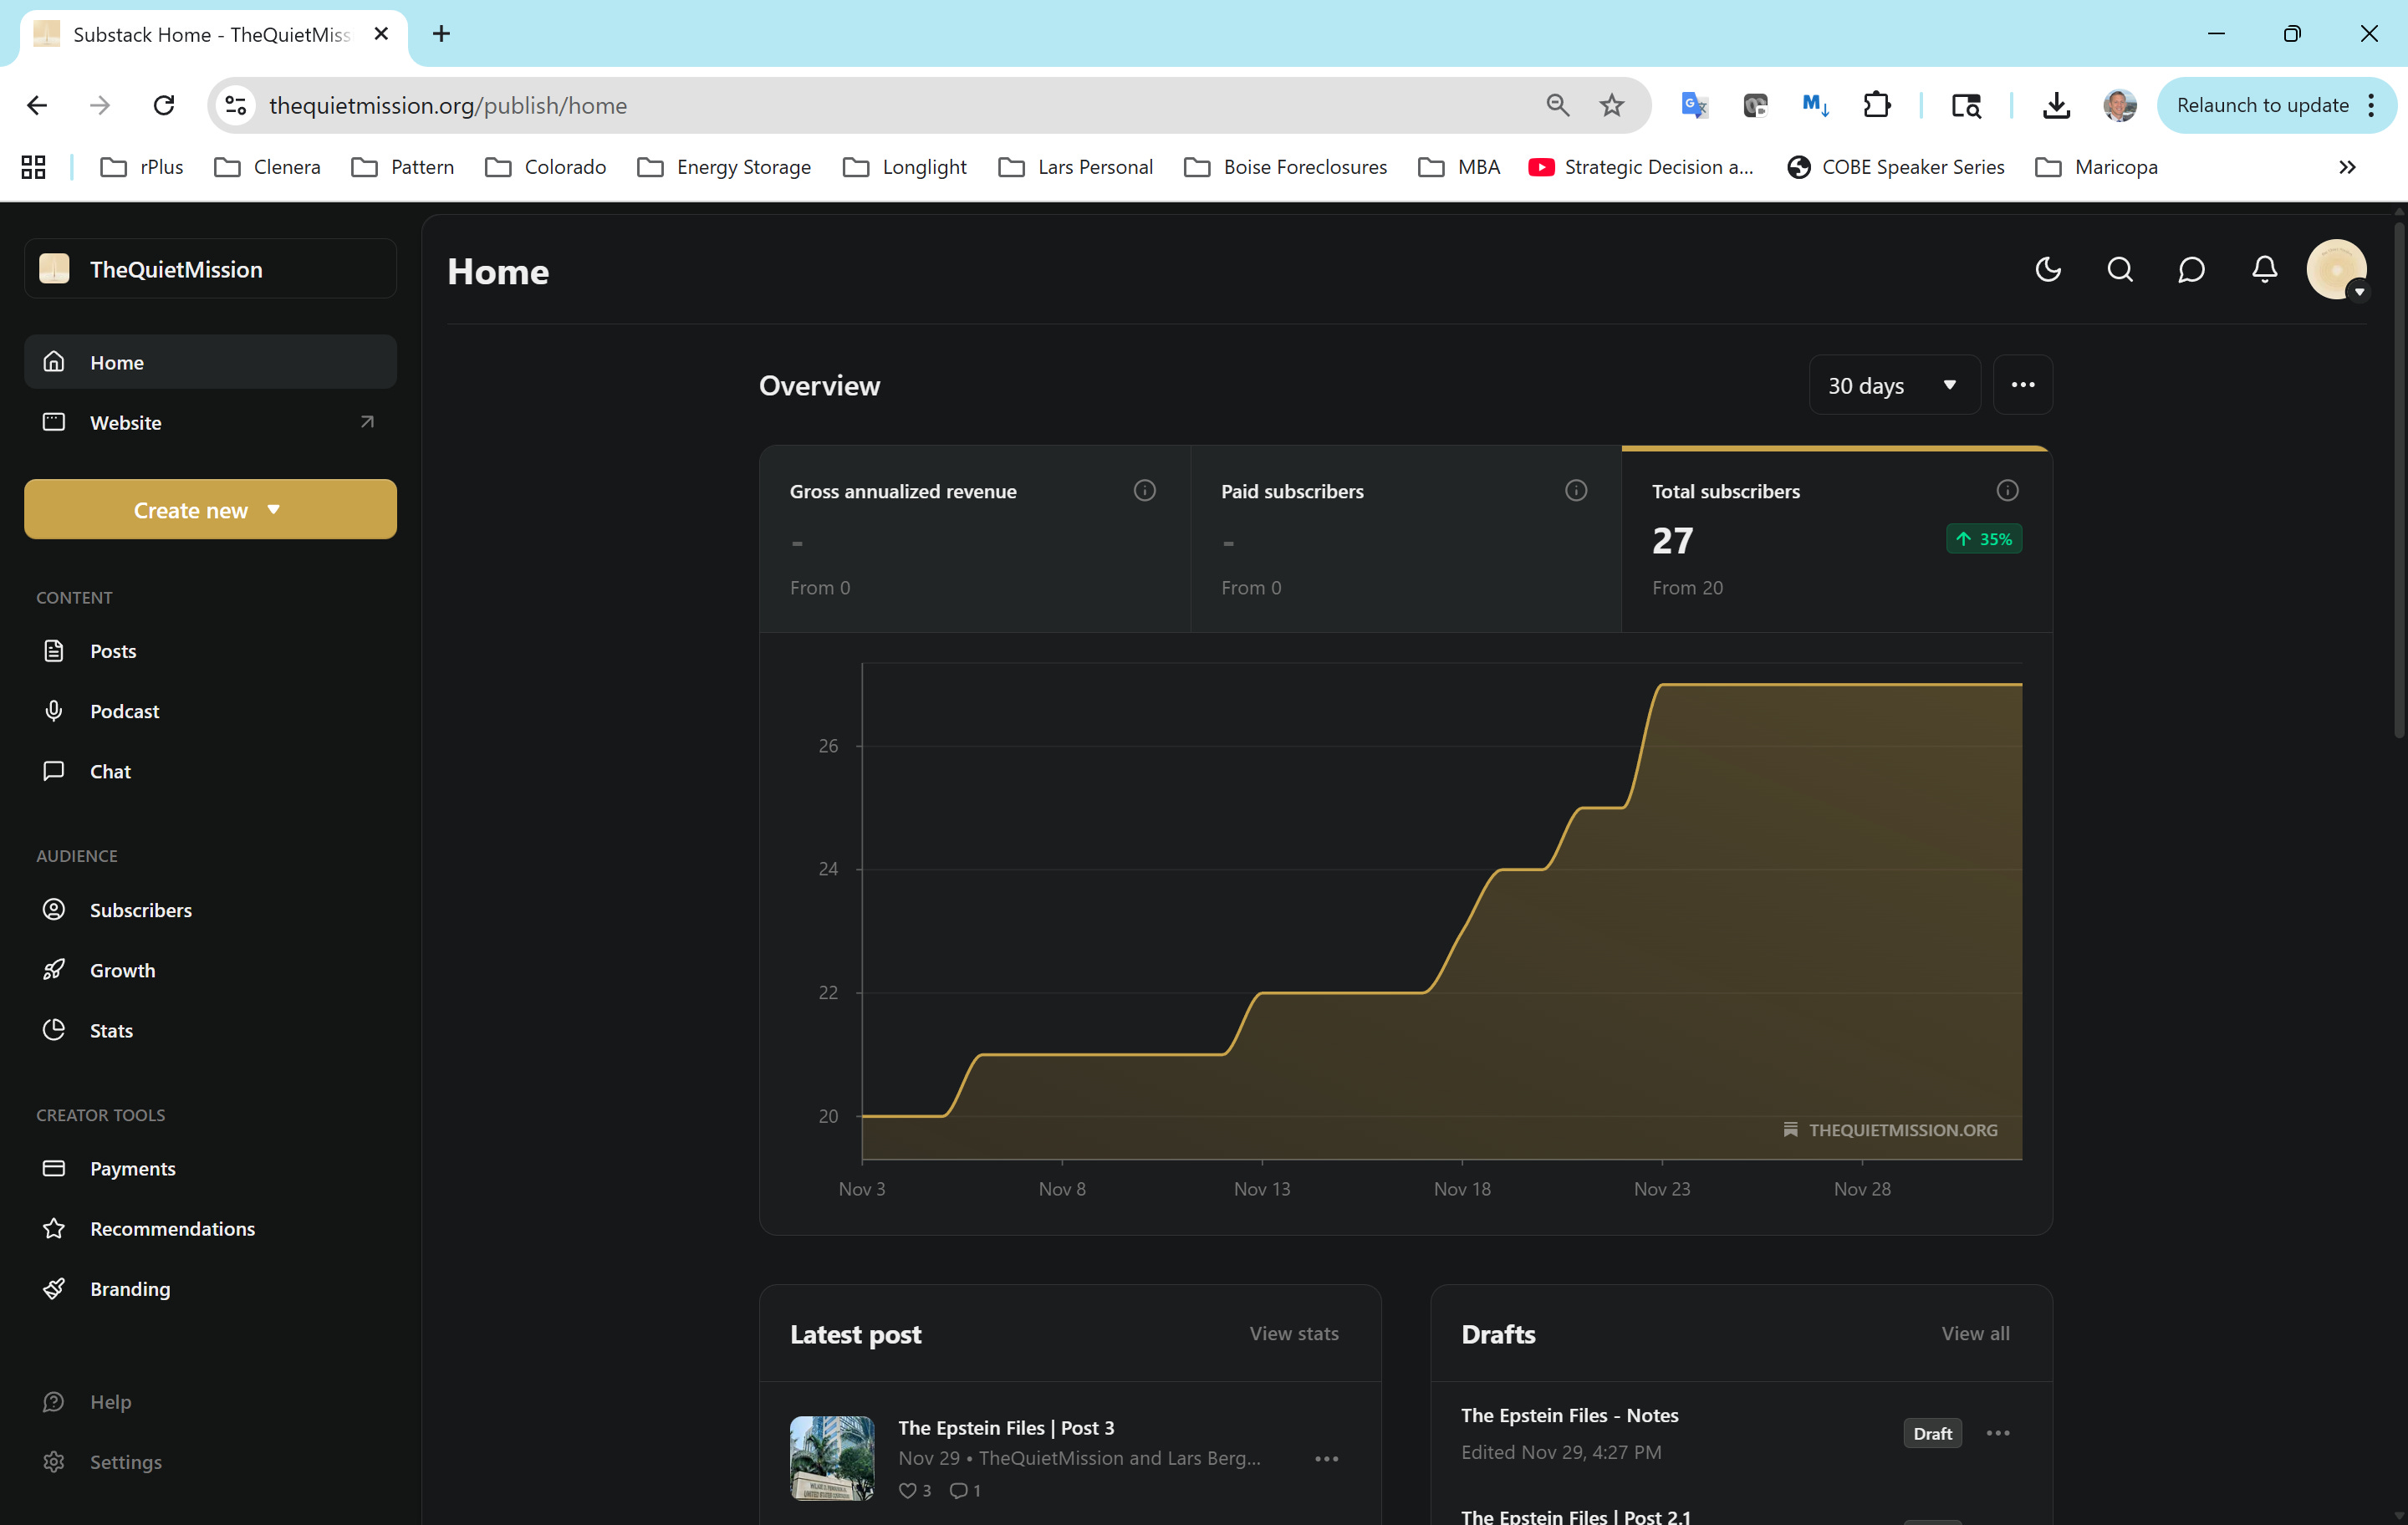Click View stats link
This screenshot has height=1525, width=2408.
(1293, 1333)
